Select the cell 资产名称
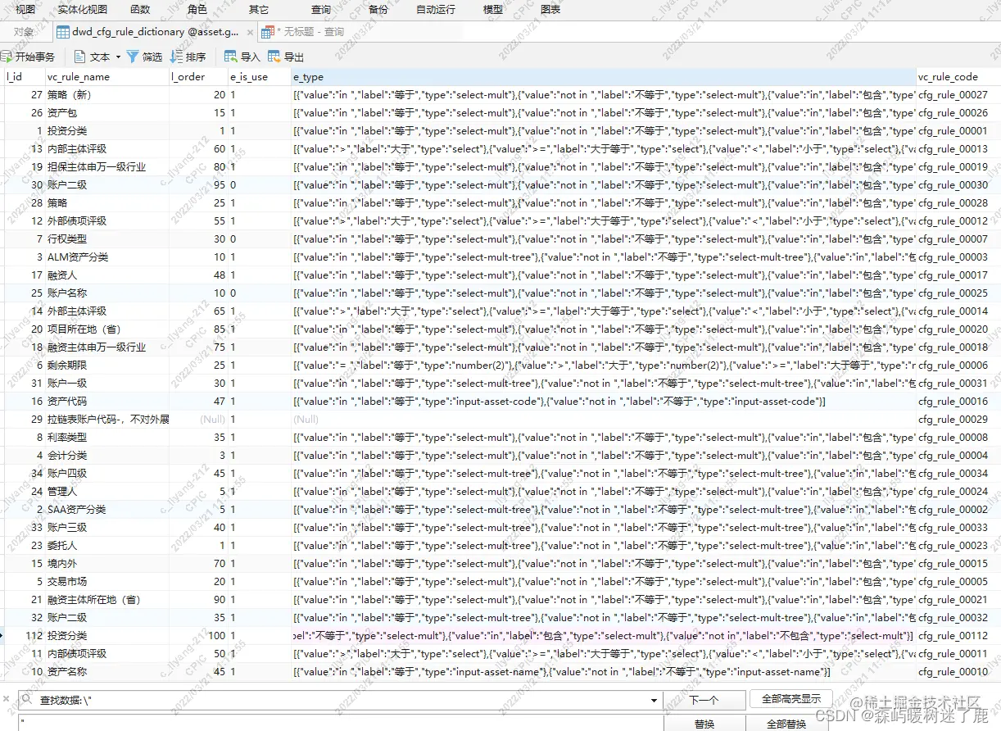 106,672
